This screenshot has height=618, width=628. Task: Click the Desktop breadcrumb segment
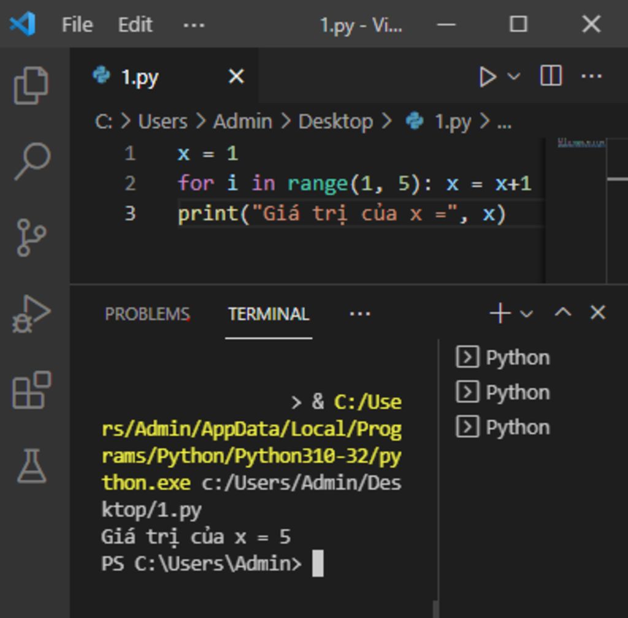(x=335, y=121)
